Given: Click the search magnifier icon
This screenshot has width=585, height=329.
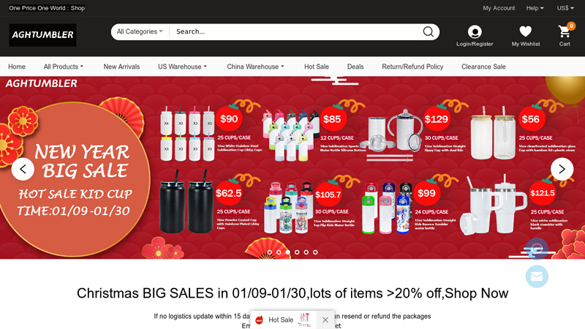Looking at the screenshot, I should 428,31.
